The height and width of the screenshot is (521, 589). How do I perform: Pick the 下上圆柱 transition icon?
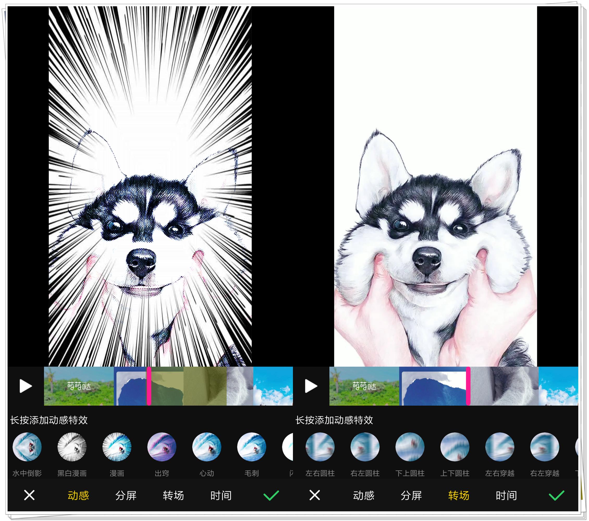coord(410,447)
